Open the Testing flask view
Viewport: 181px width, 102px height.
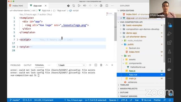click(169, 52)
